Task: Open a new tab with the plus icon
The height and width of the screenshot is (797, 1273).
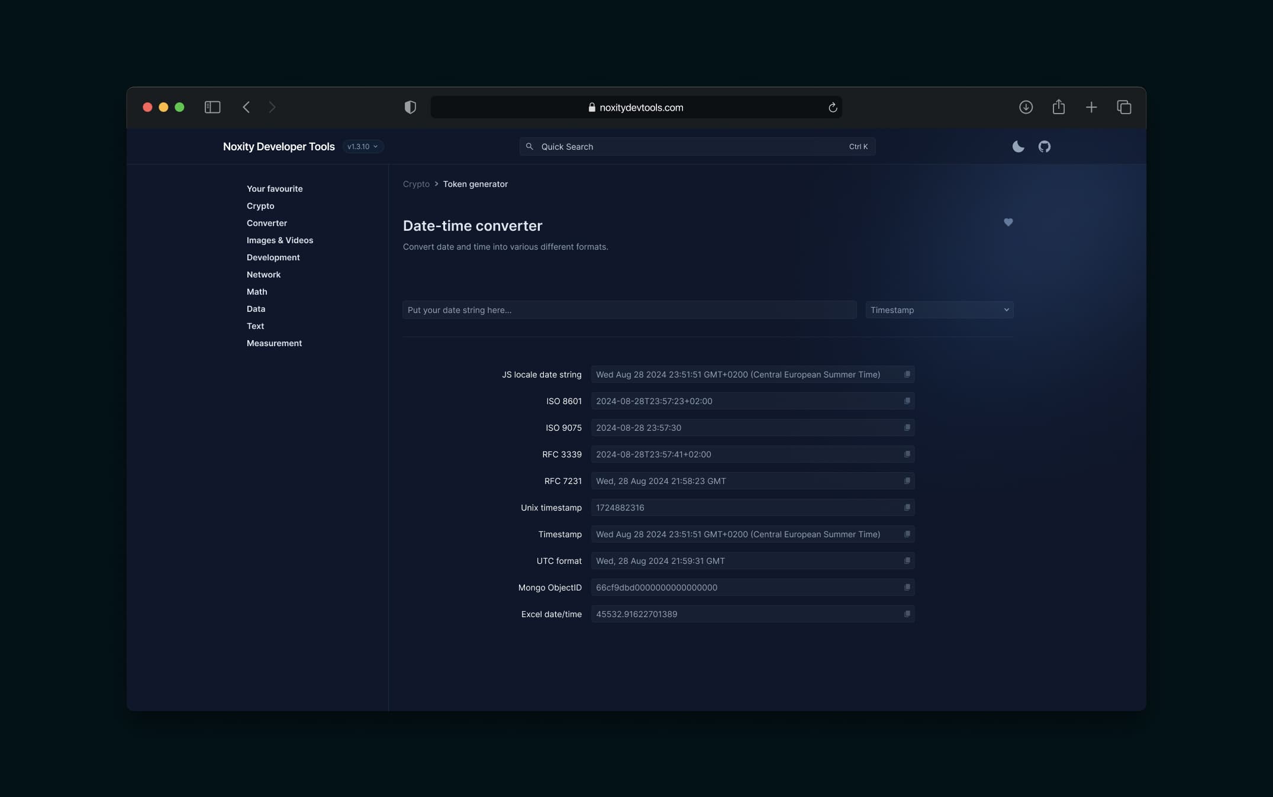Action: pyautogui.click(x=1091, y=107)
